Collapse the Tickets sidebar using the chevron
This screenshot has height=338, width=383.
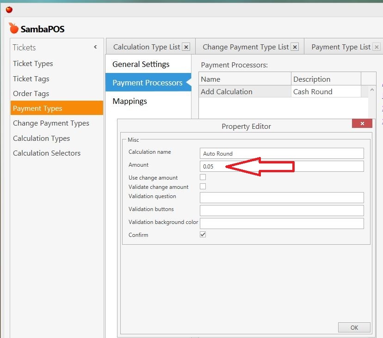pyautogui.click(x=95, y=47)
